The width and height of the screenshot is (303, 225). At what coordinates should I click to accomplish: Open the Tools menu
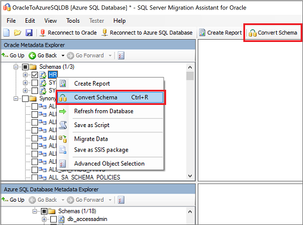point(73,20)
